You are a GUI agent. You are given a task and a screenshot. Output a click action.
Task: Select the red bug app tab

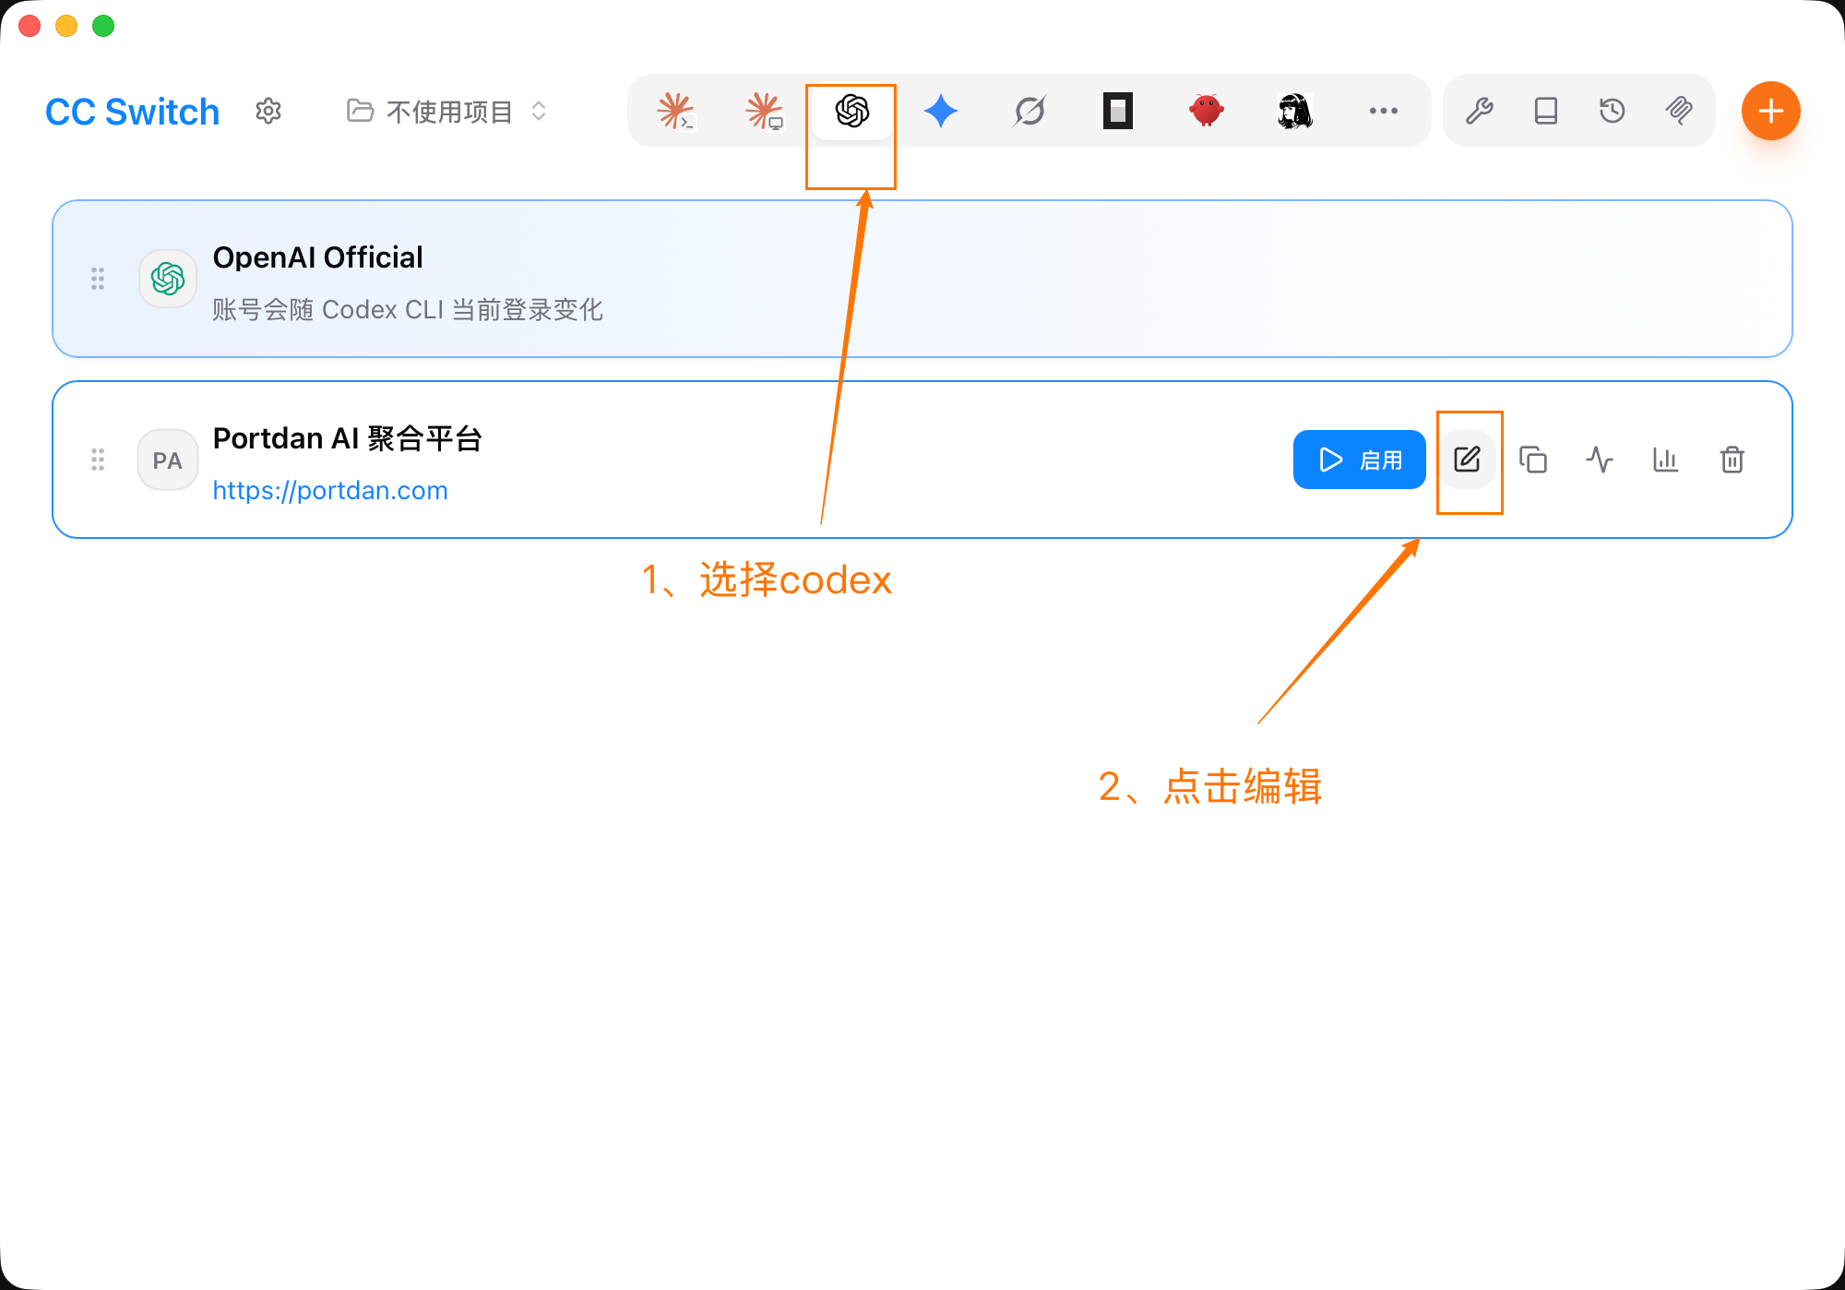[1207, 111]
